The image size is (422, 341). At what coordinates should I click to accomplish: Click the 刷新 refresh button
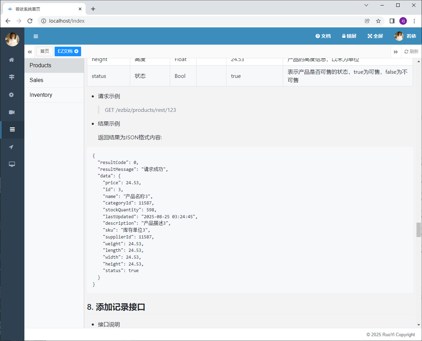411,51
